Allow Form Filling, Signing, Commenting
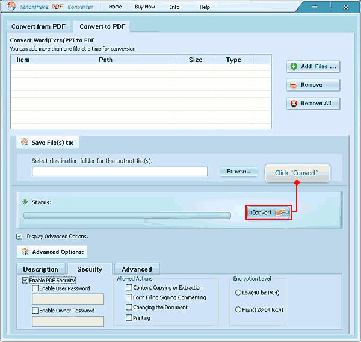Image resolution: width=361 pixels, height=342 pixels. (129, 297)
